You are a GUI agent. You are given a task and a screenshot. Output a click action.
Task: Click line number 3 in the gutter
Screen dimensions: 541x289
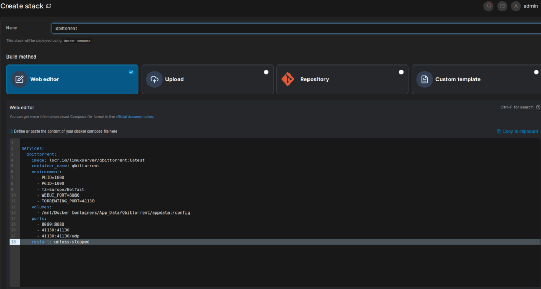12,154
